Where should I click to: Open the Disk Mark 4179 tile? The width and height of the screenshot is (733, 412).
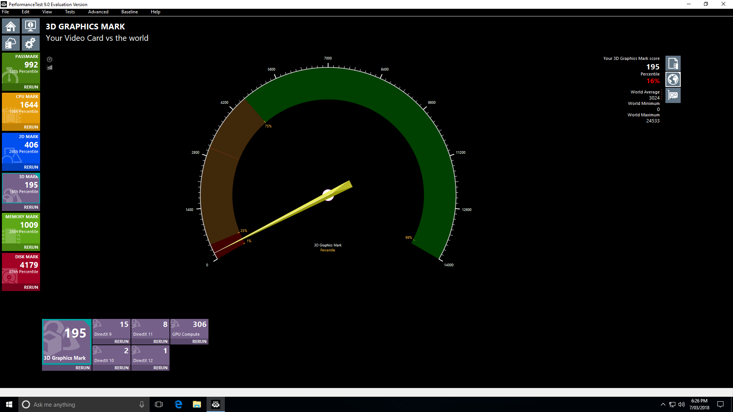21,268
